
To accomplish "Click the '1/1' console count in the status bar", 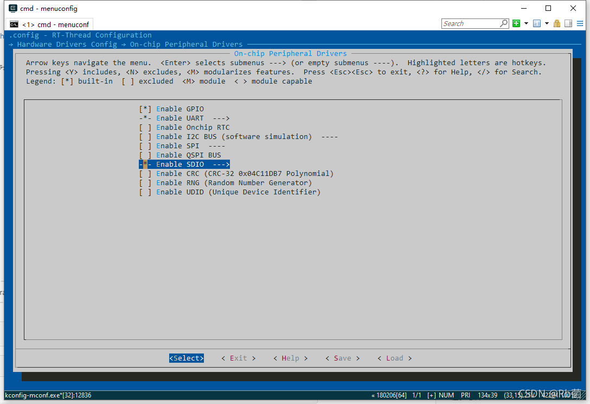I will (x=416, y=395).
